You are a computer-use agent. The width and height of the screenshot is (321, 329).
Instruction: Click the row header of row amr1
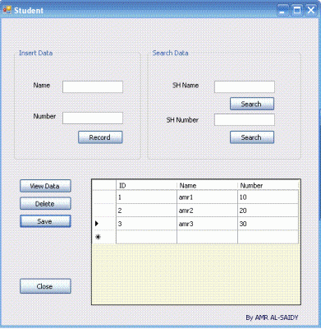point(104,197)
